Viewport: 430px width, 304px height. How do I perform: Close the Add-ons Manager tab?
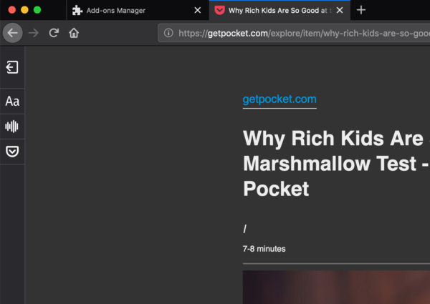point(198,11)
